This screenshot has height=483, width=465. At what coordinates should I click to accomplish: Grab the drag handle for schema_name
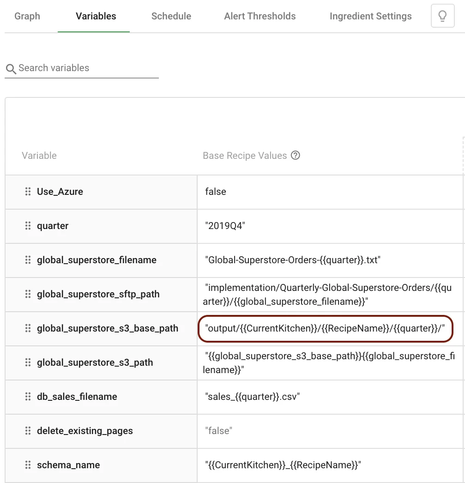pyautogui.click(x=28, y=465)
